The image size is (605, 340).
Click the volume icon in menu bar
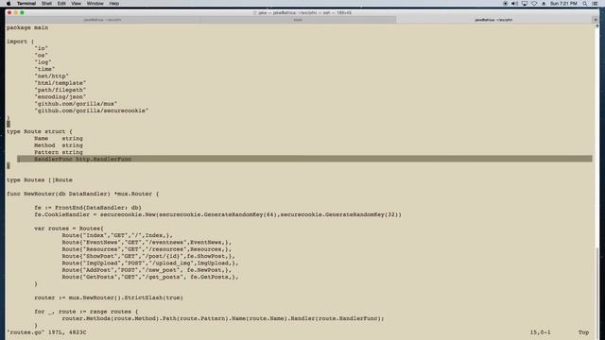(x=514, y=4)
